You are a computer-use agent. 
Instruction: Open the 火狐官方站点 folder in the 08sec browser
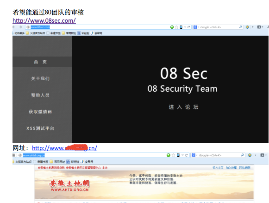pos(36,33)
